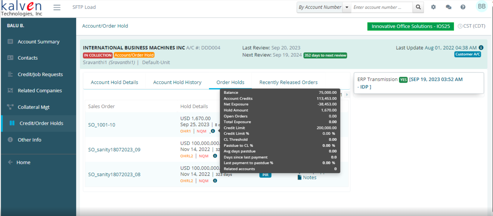Click the Account Credits row in the tooltip
This screenshot has width=493, height=216.
point(280,98)
